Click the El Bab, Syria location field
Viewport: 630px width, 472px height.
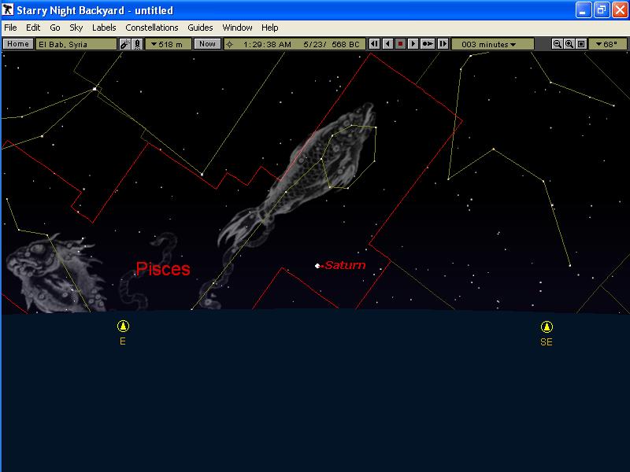click(76, 44)
